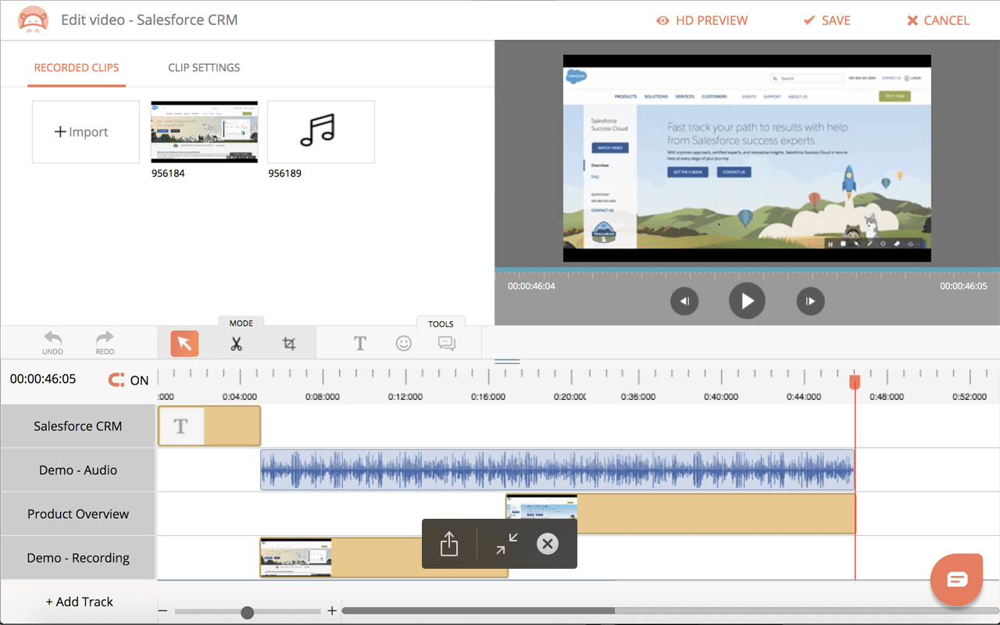The width and height of the screenshot is (1000, 625).
Task: Select the Demo - Recording track label
Action: coord(78,558)
